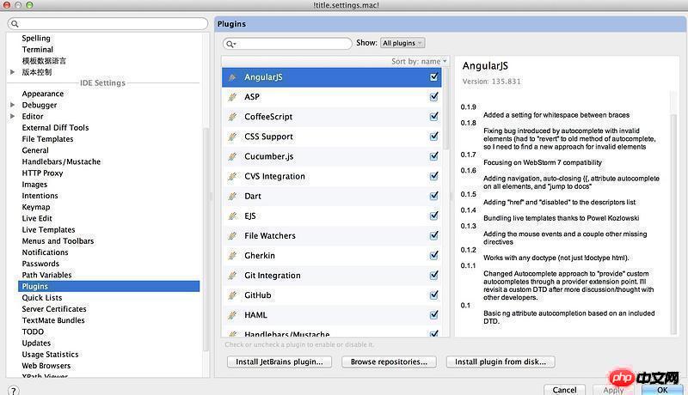The height and width of the screenshot is (395, 688).
Task: Click the Dart plugin icon
Action: [232, 196]
